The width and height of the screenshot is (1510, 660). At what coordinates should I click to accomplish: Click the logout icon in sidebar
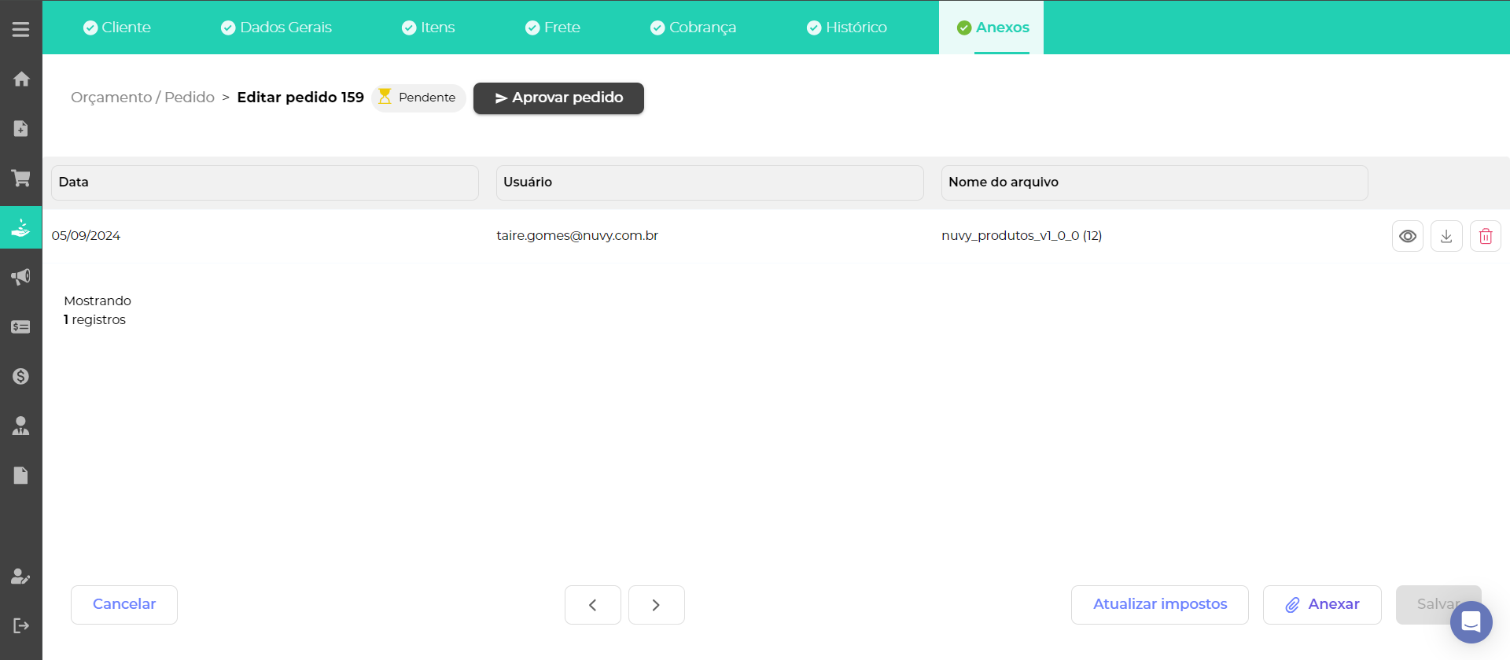(21, 625)
